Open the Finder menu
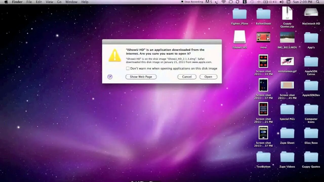 [17, 2]
